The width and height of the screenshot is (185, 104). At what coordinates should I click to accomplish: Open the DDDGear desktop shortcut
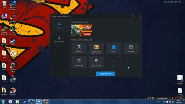click(13, 79)
